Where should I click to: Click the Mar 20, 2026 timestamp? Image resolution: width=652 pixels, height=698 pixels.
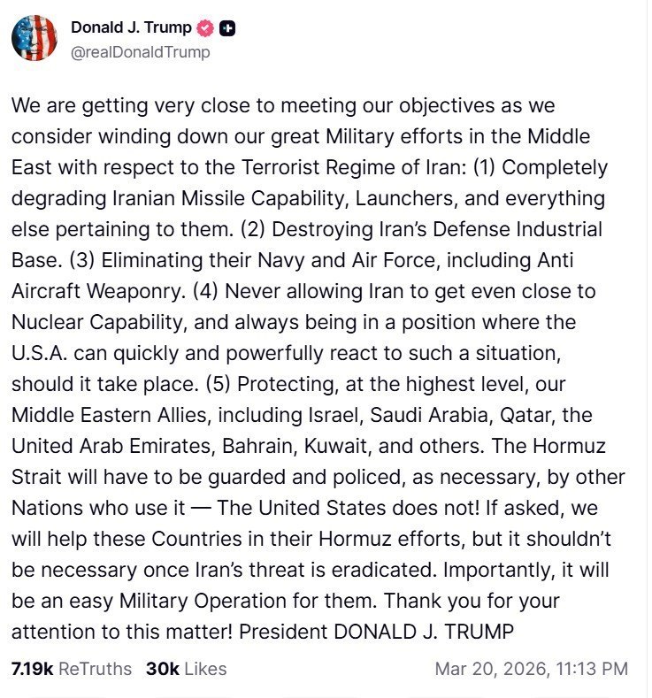point(491,668)
